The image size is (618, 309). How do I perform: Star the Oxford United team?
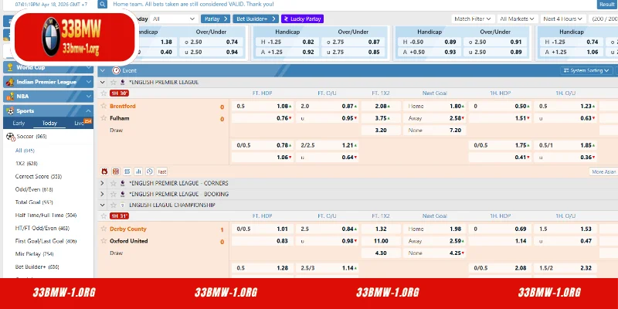click(104, 241)
